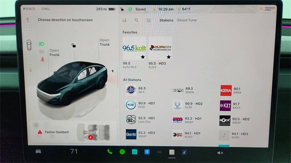Toggle the green headlights indicator

pos(41,44)
